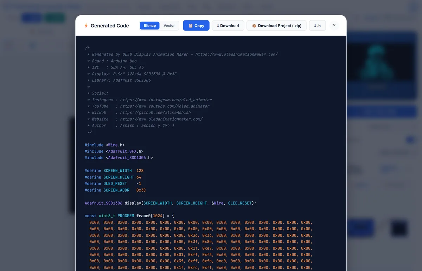This screenshot has height=271, width=422.
Task: Click the Adafruit_SSD1306 display declaration line
Action: 171,203
